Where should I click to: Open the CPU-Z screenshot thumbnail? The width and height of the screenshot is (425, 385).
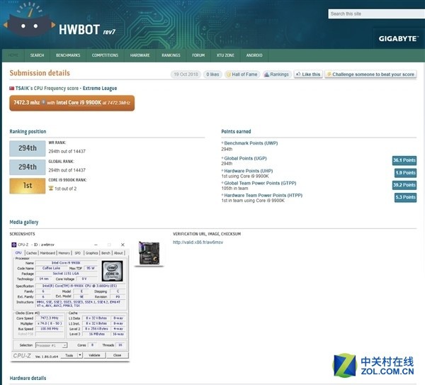[x=70, y=301]
